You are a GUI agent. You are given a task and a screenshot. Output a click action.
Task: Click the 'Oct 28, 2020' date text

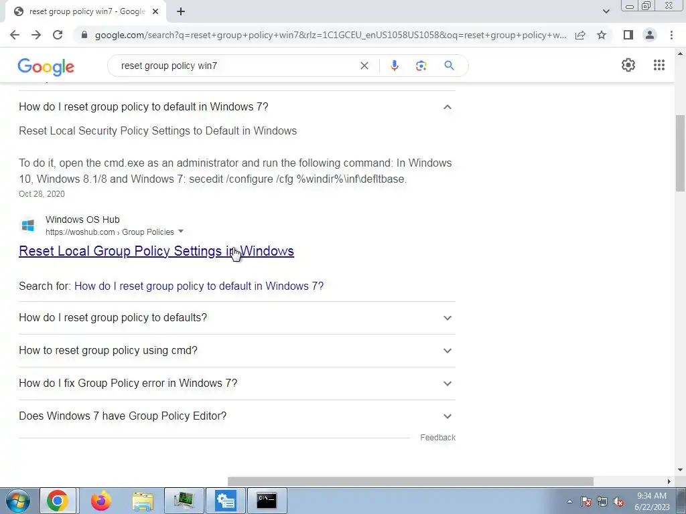coord(42,193)
